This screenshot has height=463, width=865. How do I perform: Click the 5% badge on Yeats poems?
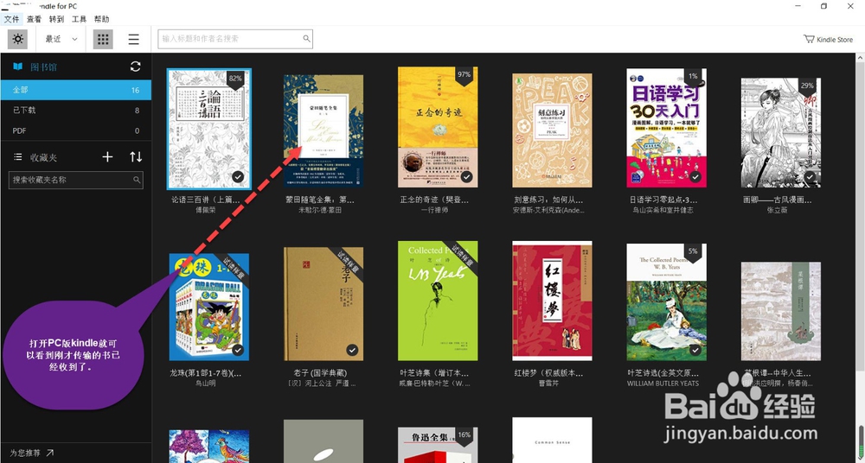[692, 252]
